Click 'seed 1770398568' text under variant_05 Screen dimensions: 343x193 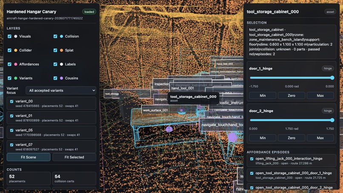coord(28,135)
